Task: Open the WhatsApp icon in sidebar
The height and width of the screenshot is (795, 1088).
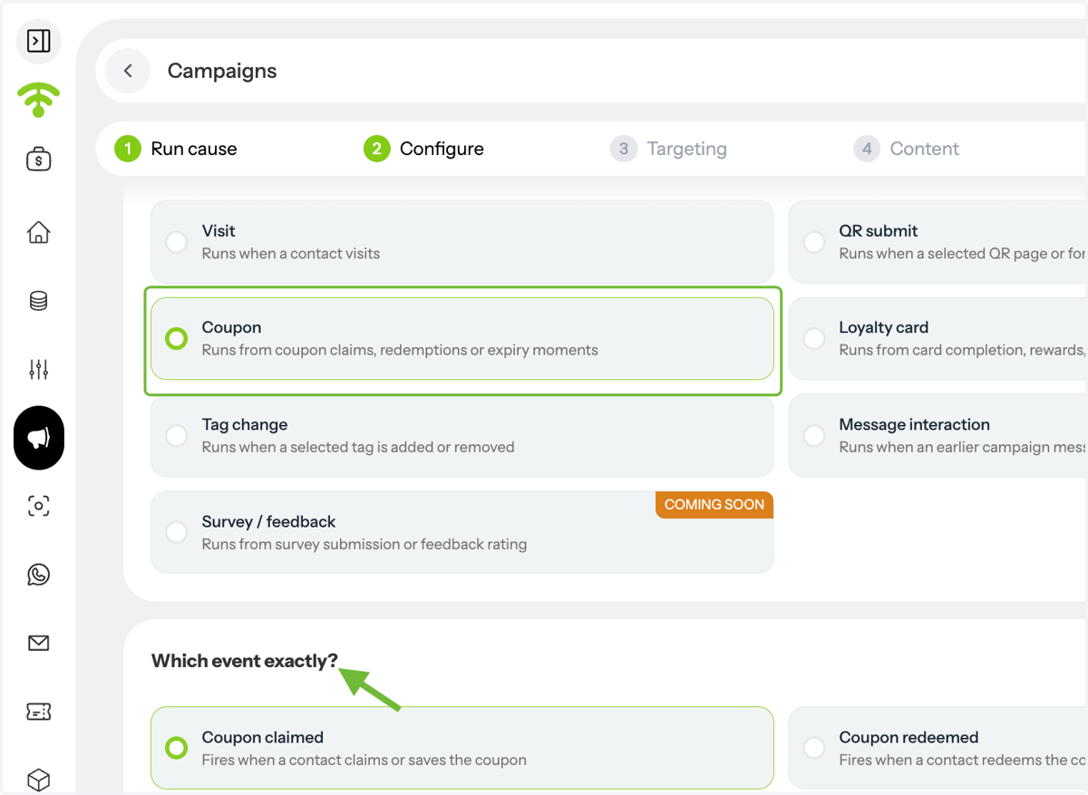Action: coord(38,575)
